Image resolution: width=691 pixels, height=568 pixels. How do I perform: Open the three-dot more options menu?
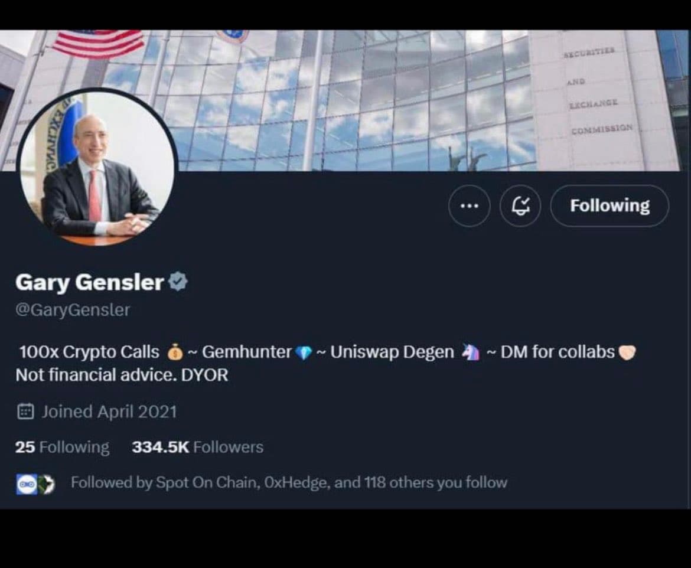(x=469, y=206)
